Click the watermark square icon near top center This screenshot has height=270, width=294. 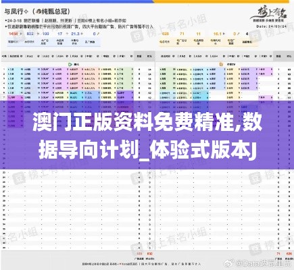coord(137,36)
